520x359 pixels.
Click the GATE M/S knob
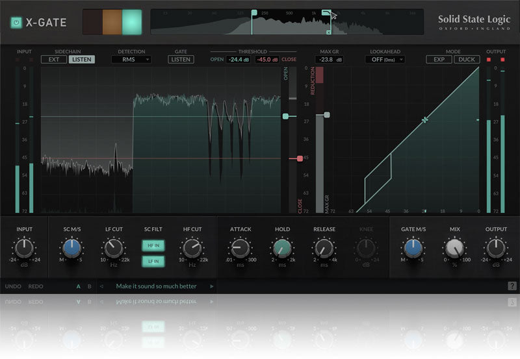pyautogui.click(x=413, y=248)
